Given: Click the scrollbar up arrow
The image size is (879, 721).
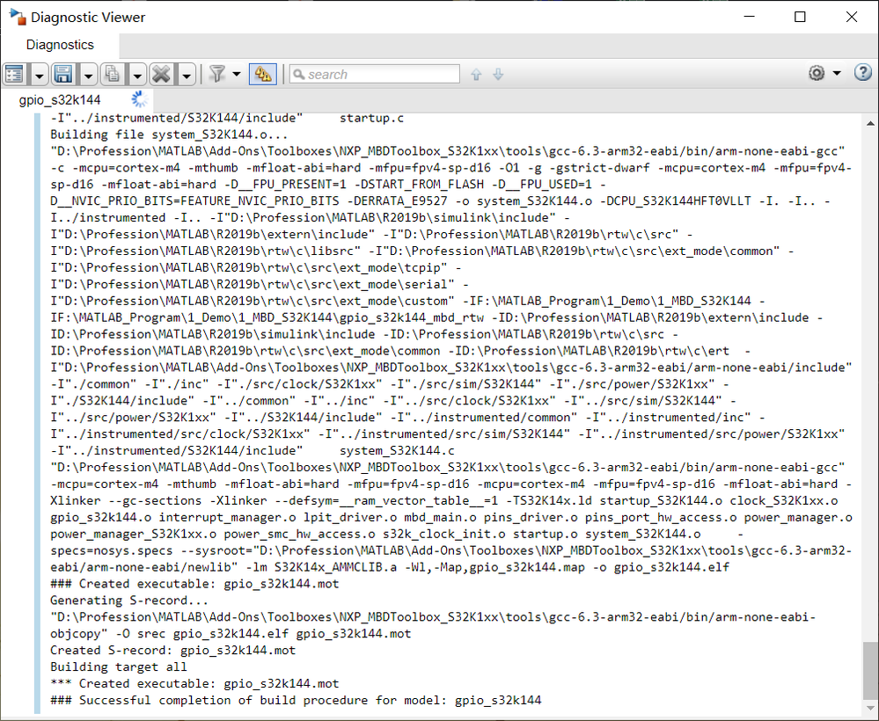Looking at the screenshot, I should (870, 123).
